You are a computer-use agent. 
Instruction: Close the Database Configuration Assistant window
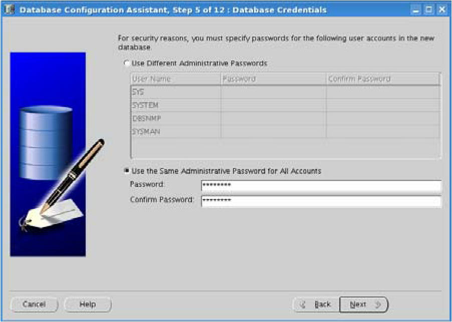441,9
